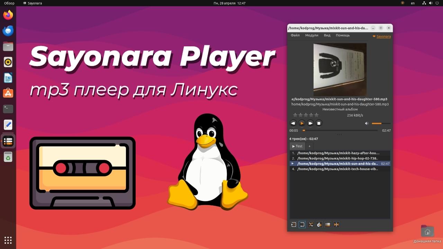This screenshot has width=443, height=249.
Task: Switch to the Test playlist tab
Action: tap(297, 146)
